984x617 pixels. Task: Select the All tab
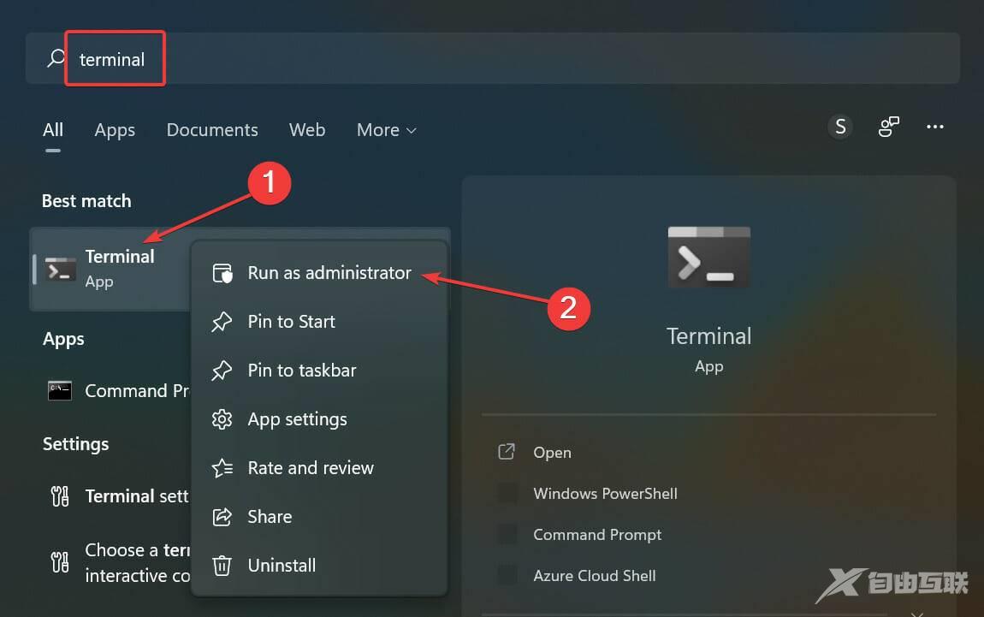point(53,130)
